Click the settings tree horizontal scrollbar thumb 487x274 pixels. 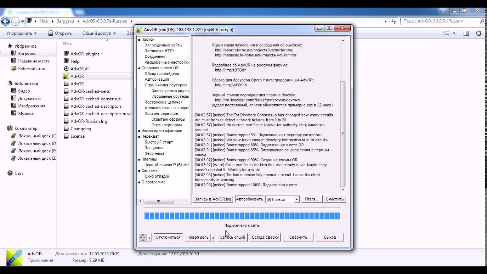pos(159,201)
